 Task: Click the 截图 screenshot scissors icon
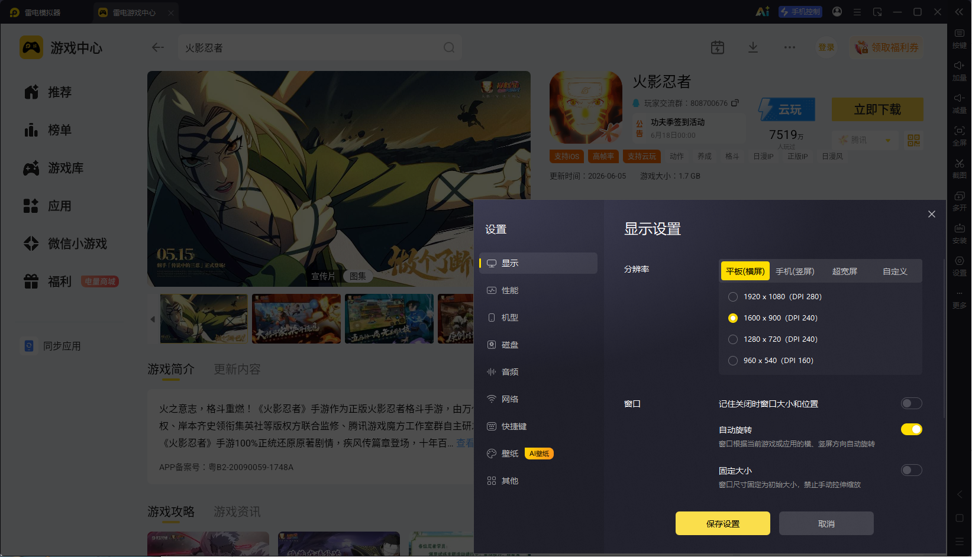(960, 169)
